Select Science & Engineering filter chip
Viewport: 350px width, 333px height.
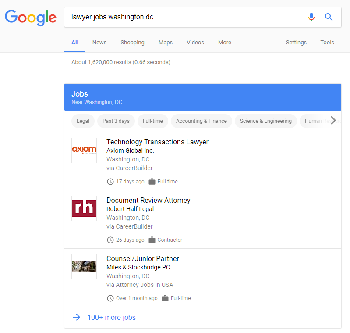(x=265, y=121)
